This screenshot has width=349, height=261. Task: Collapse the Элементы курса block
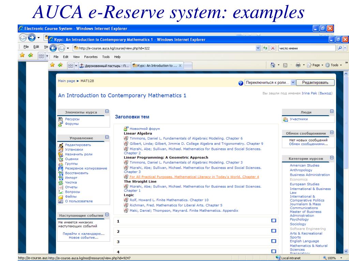coord(107,111)
